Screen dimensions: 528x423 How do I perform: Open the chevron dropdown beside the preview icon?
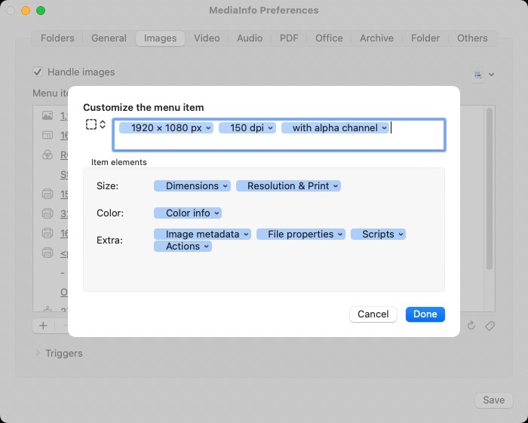[x=491, y=75]
